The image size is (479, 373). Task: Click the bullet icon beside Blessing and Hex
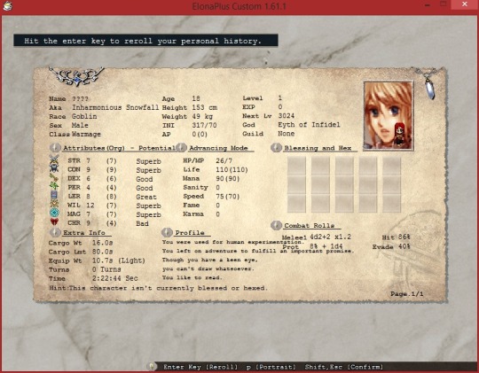(x=276, y=148)
